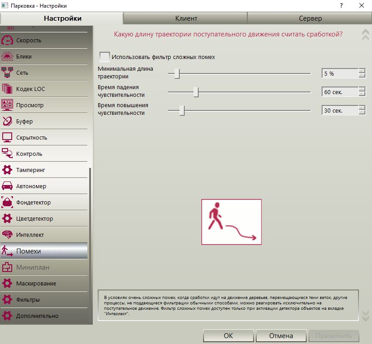Click the '60 сек.' value field
372x344 pixels.
(340, 92)
